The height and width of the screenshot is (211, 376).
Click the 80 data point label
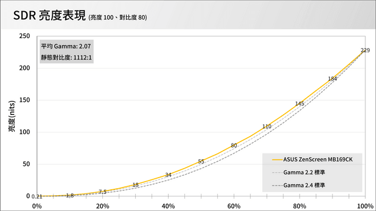(x=234, y=145)
